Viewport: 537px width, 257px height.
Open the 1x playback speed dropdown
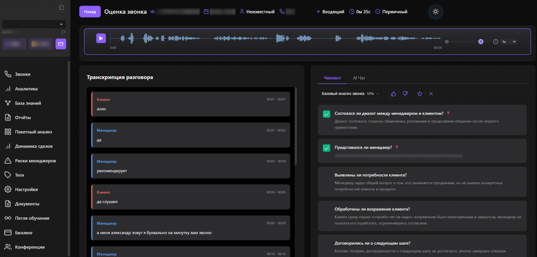pos(509,42)
